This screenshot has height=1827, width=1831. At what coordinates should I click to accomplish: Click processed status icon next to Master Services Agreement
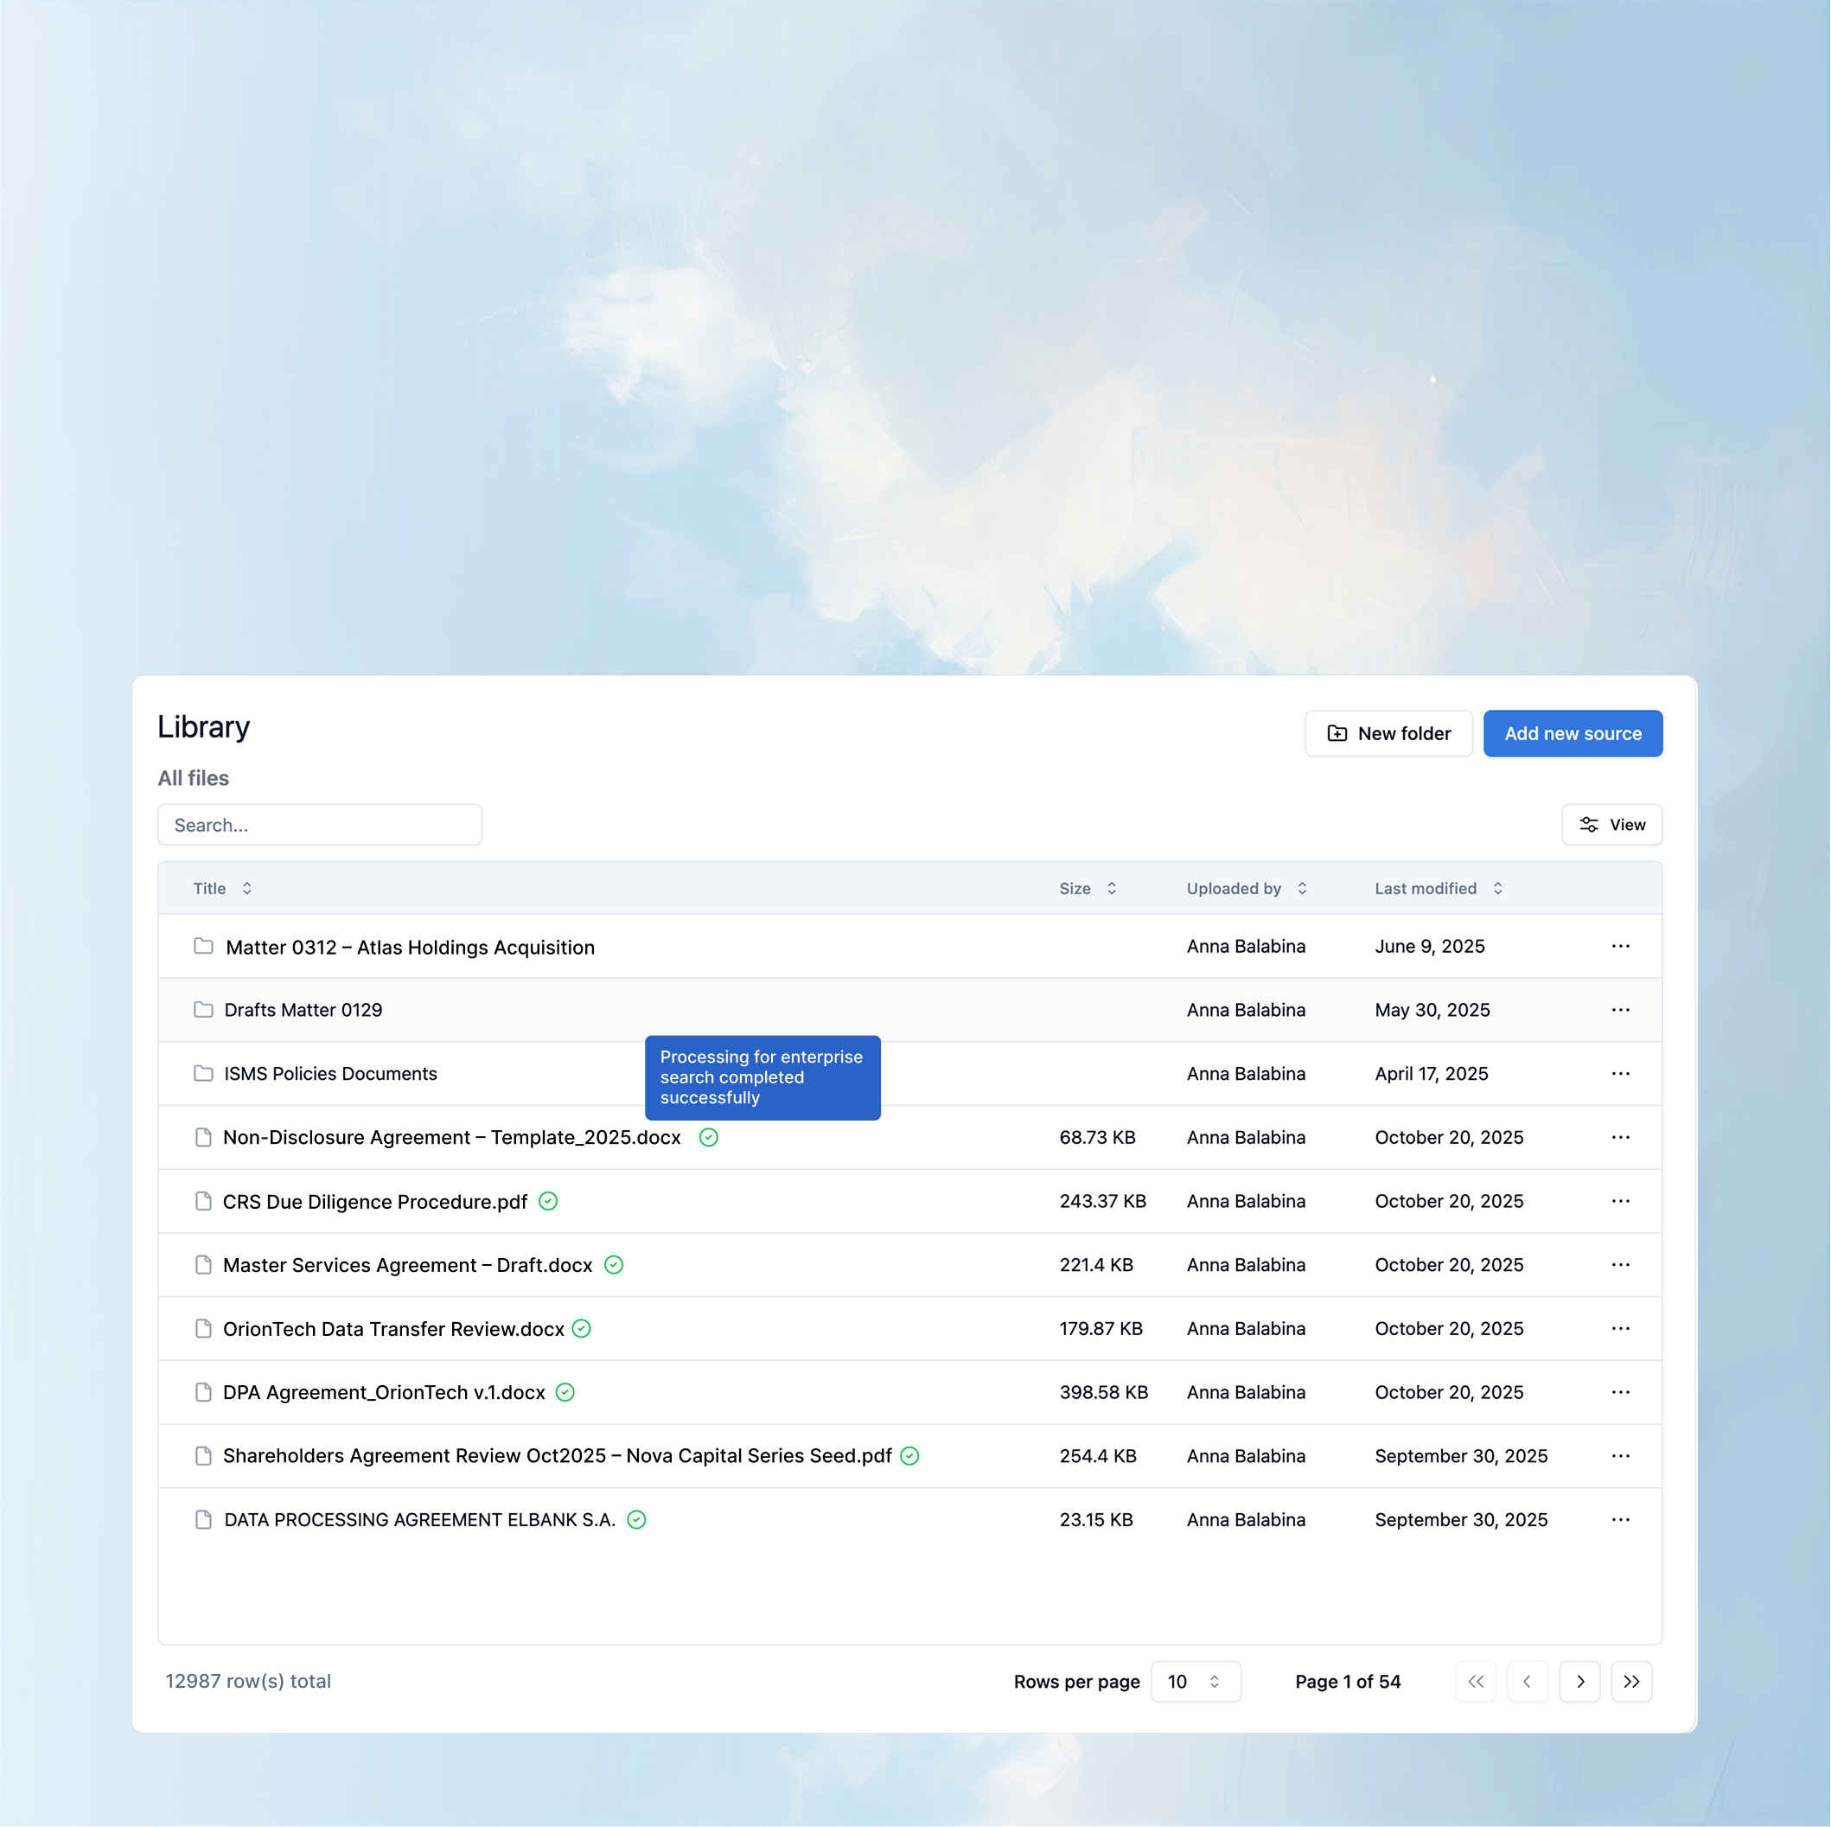point(614,1265)
